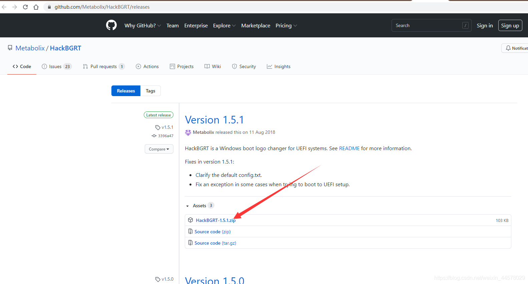
Task: Click Metabolix avatar next to release date
Action: pos(188,132)
